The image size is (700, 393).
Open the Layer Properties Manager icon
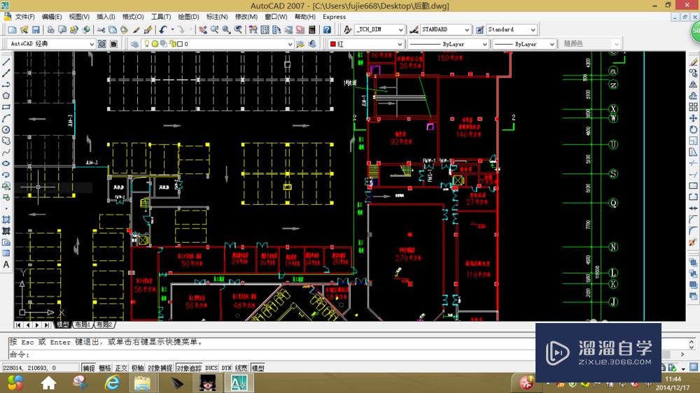(x=134, y=44)
